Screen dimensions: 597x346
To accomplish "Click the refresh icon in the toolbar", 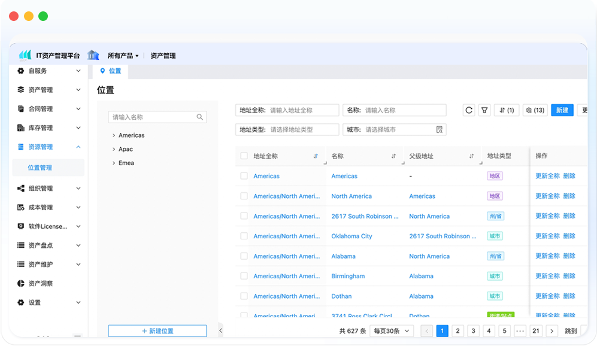I will point(469,110).
